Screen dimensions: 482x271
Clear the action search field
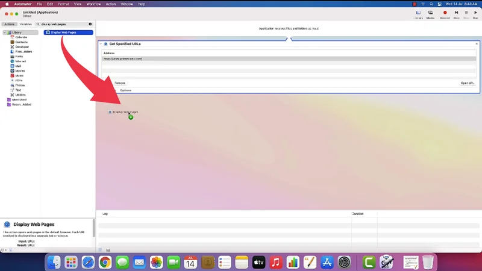click(90, 24)
